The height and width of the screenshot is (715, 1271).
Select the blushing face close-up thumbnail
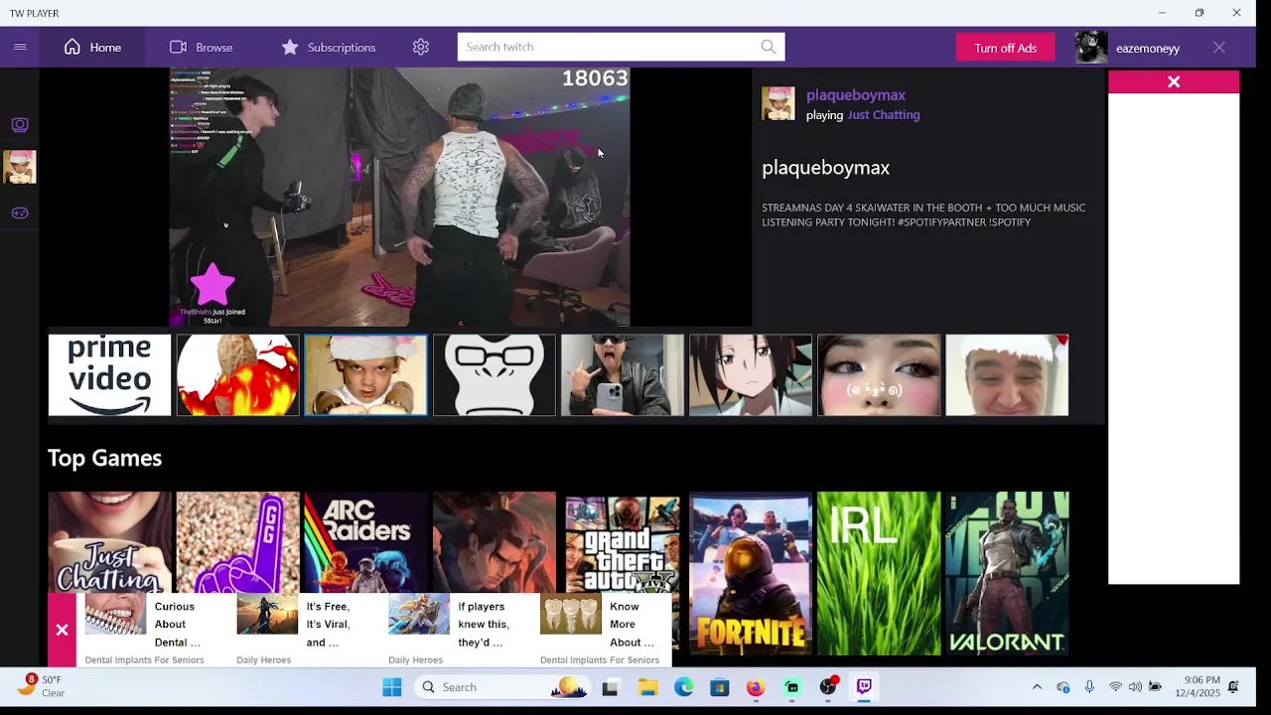point(878,375)
